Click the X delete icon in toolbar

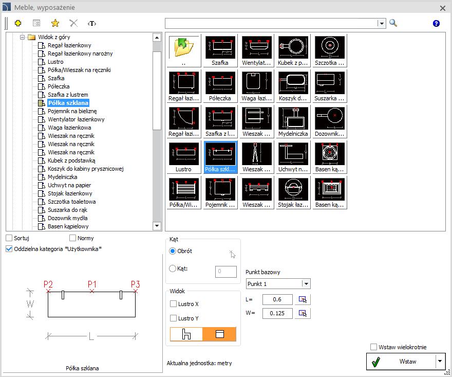pos(73,23)
